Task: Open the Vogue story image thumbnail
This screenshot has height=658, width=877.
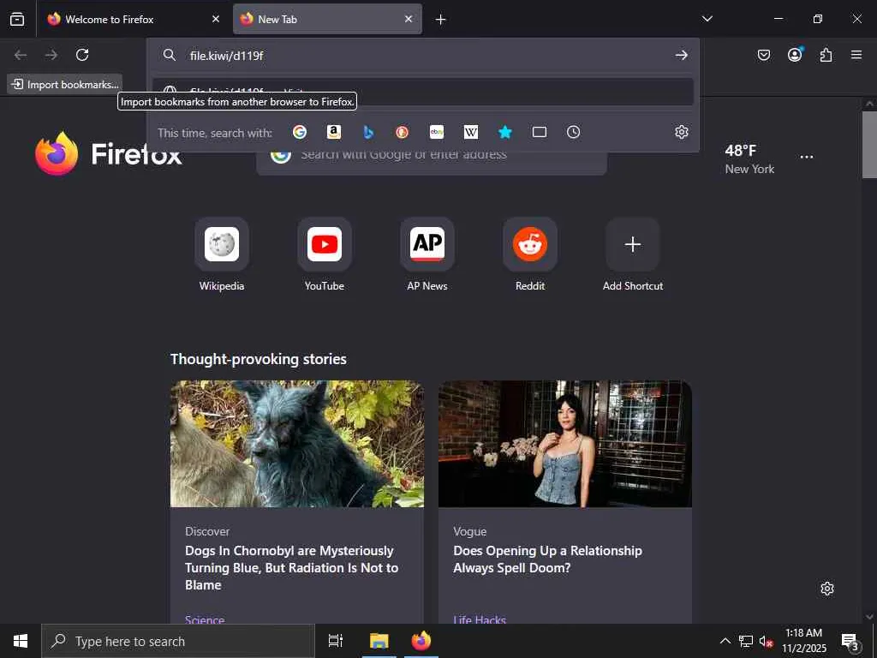Action: point(565,444)
